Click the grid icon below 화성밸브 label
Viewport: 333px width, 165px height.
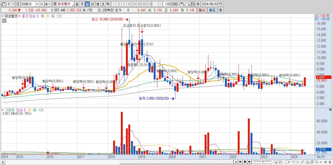pyautogui.click(x=4, y=21)
